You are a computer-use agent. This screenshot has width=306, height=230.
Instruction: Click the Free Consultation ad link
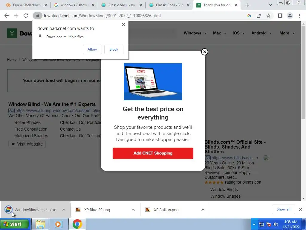point(31,129)
